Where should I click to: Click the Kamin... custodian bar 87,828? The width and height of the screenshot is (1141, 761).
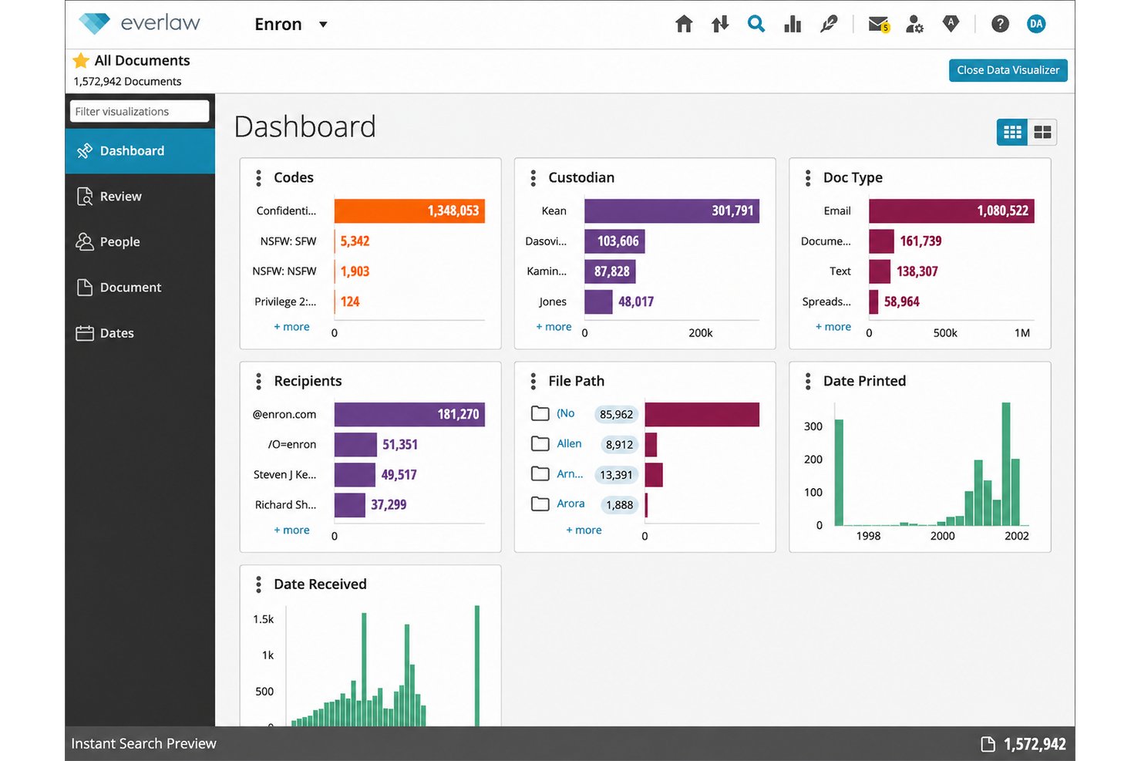click(610, 271)
